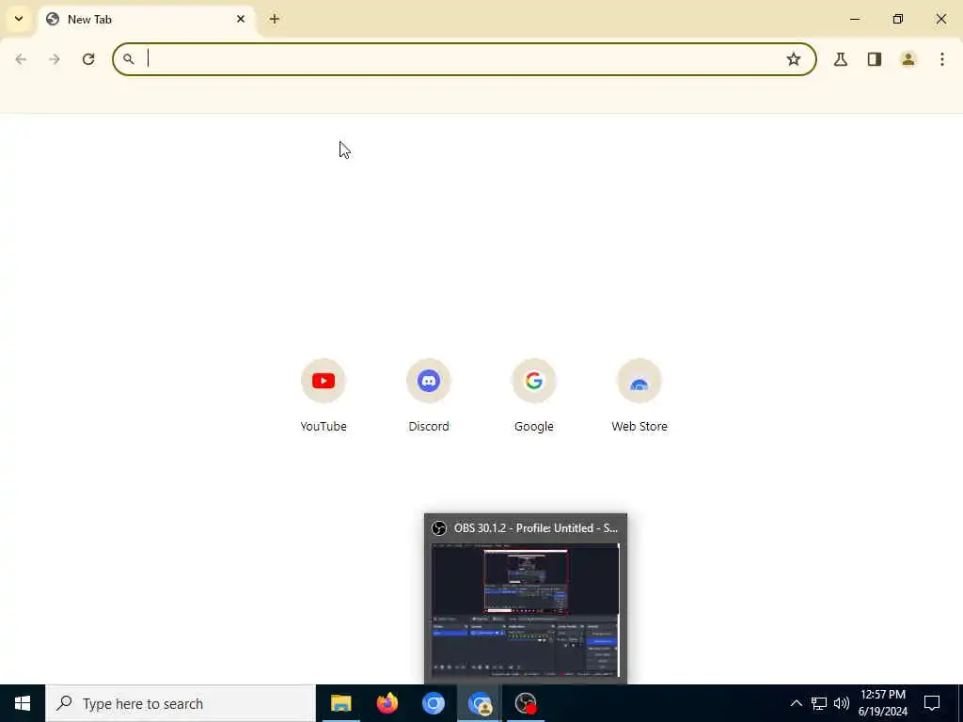Open the volume tray icon
The image size is (963, 722).
842,703
